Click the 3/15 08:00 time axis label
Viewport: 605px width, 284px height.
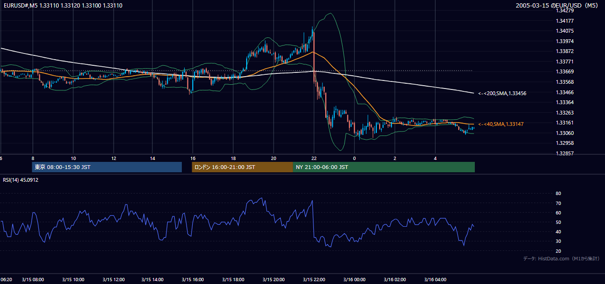33,280
